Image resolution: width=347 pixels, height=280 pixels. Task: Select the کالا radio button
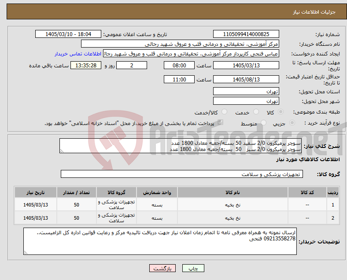281,112
